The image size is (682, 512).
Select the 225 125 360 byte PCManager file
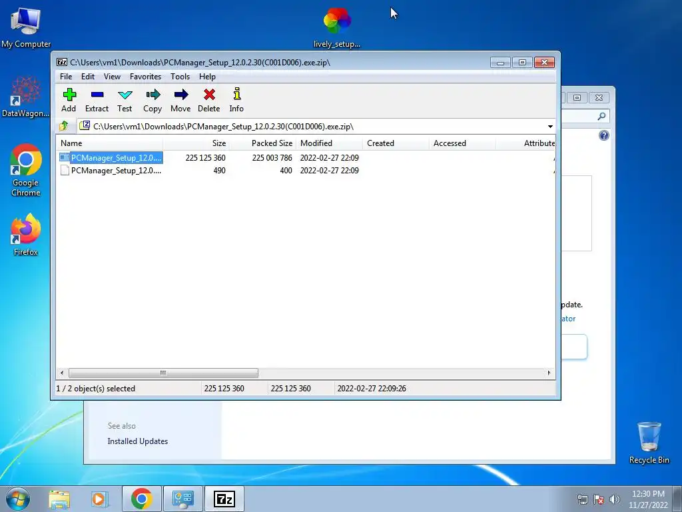116,157
